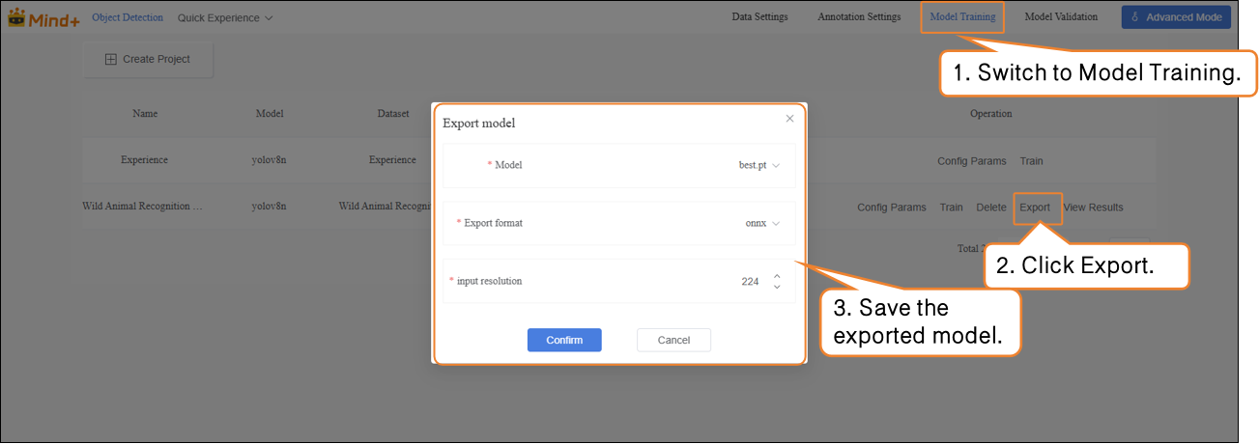Viewport: 1259px width, 444px height.
Task: Decrease input resolution with down arrow
Action: coord(777,287)
